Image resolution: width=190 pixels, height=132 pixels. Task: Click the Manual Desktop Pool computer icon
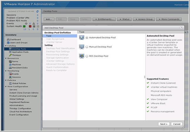tap(82, 47)
